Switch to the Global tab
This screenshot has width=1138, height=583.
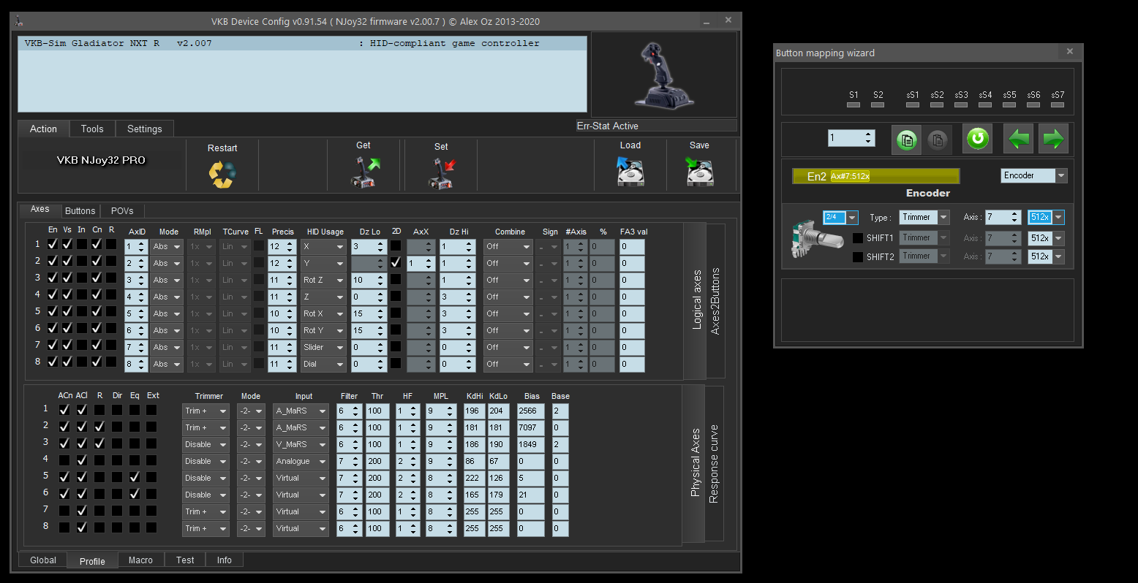(43, 560)
